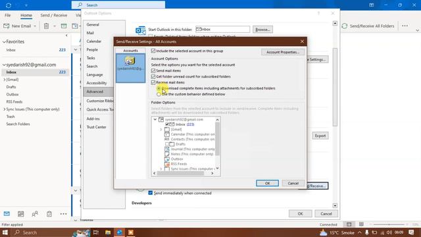Click volume speaker icon in tray
Screen dimensions: 421x237
(x=389, y=232)
